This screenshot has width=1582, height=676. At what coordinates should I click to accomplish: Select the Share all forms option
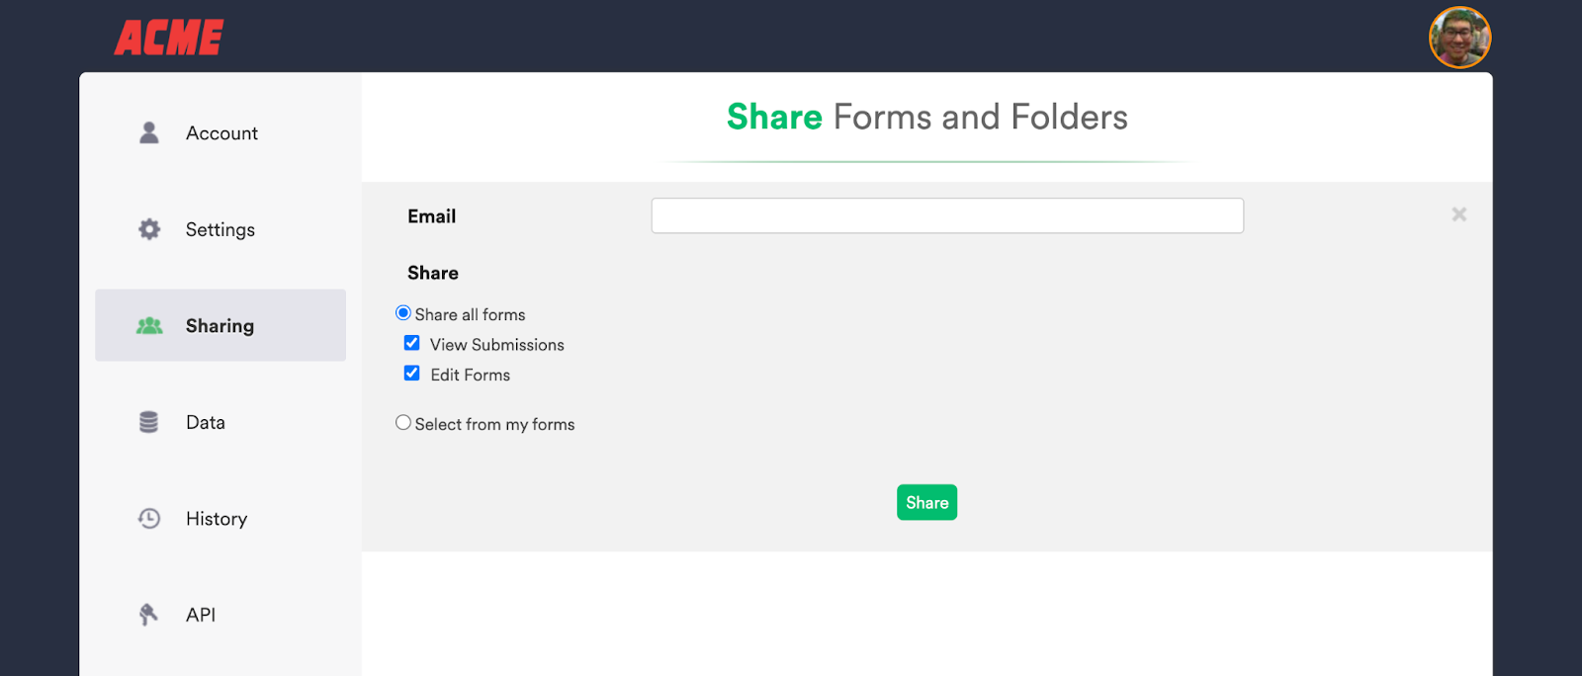pyautogui.click(x=403, y=313)
